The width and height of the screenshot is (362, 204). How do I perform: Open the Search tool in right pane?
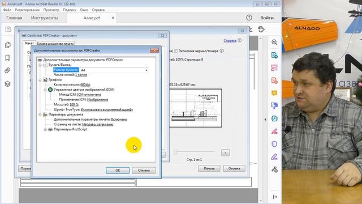pos(274,42)
